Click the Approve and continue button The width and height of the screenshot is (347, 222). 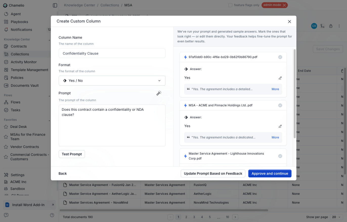[270, 173]
